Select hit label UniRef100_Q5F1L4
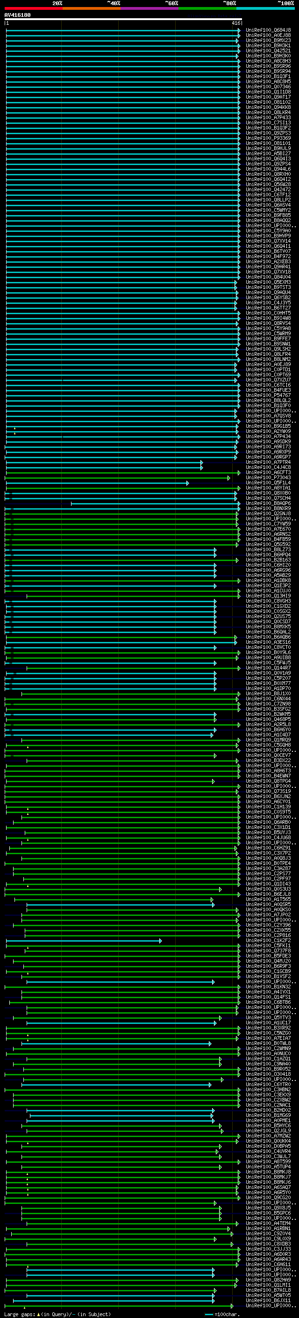The height and width of the screenshot is (1318, 299). point(268,483)
